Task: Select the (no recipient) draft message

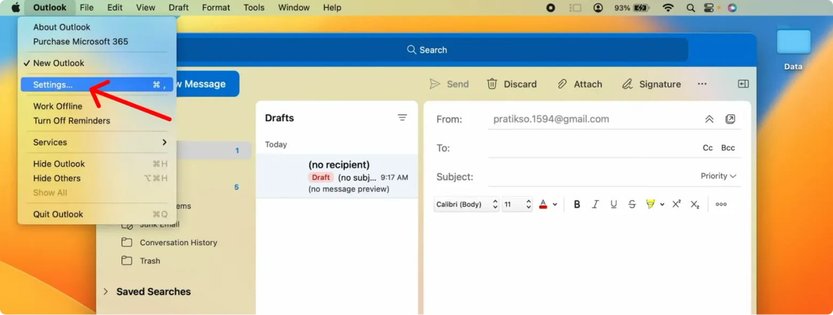Action: pos(337,176)
